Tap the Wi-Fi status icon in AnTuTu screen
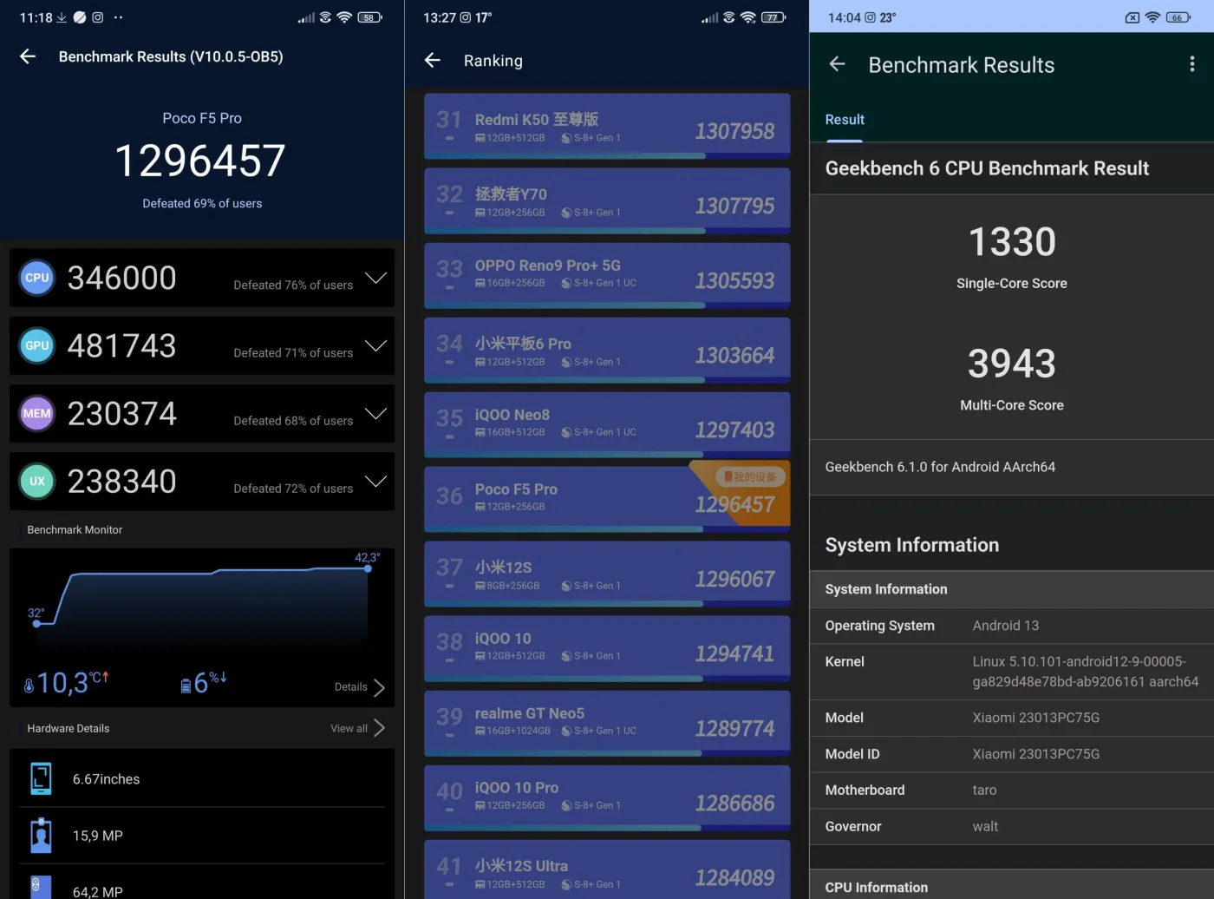The height and width of the screenshot is (899, 1214). click(344, 17)
